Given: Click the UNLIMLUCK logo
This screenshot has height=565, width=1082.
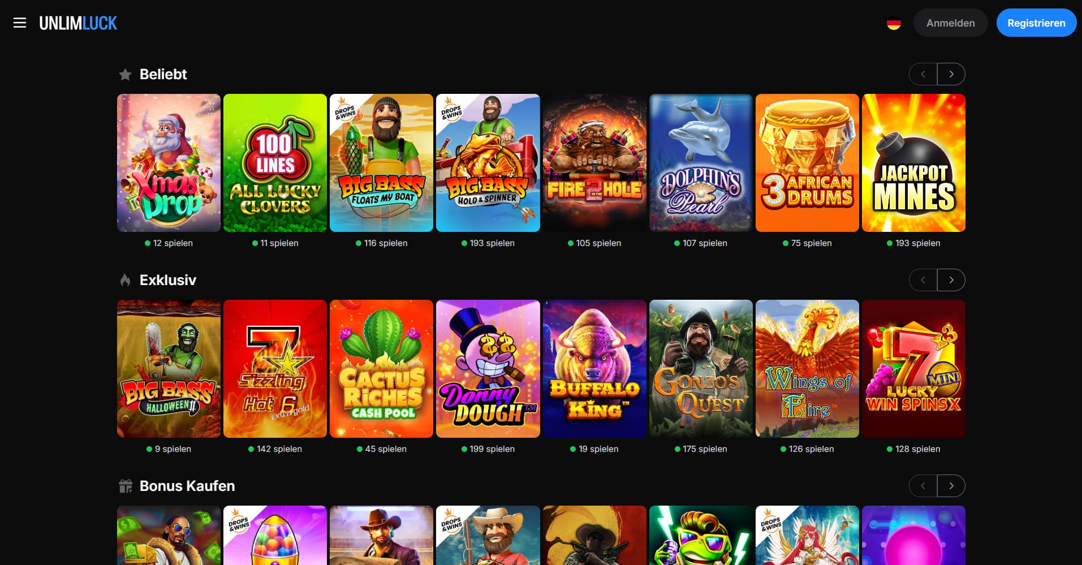Looking at the screenshot, I should click(78, 23).
